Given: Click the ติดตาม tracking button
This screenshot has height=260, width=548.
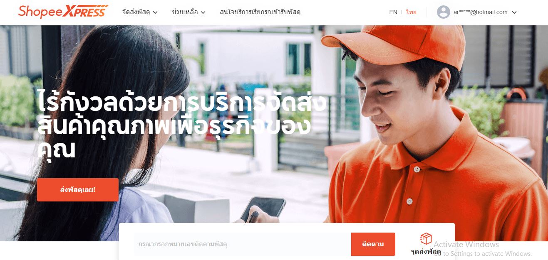Looking at the screenshot, I should (373, 244).
